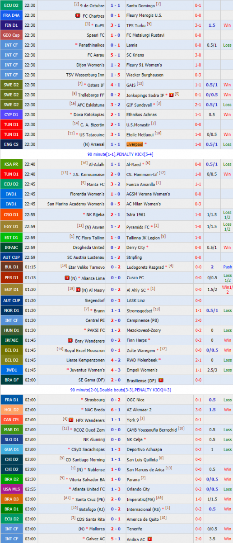Click the 22:55 kickoff time for NK Rijeka

pyautogui.click(x=31, y=214)
